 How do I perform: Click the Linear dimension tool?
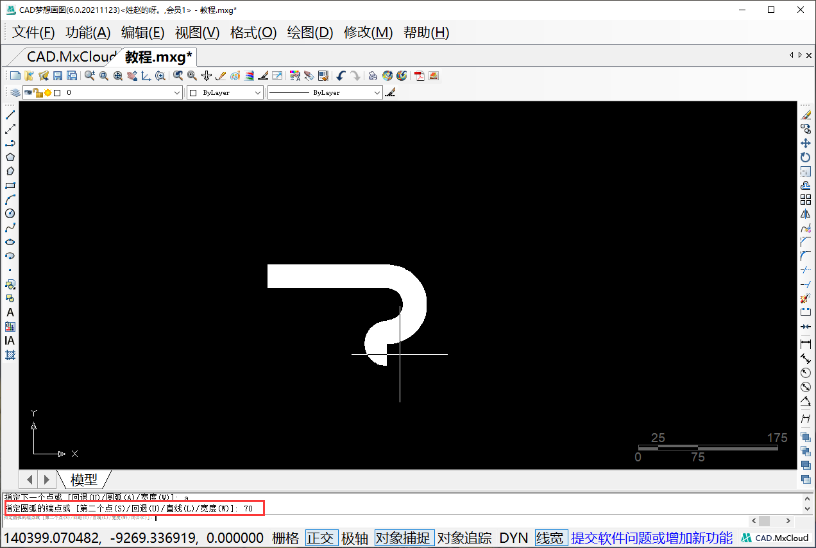[x=806, y=345]
